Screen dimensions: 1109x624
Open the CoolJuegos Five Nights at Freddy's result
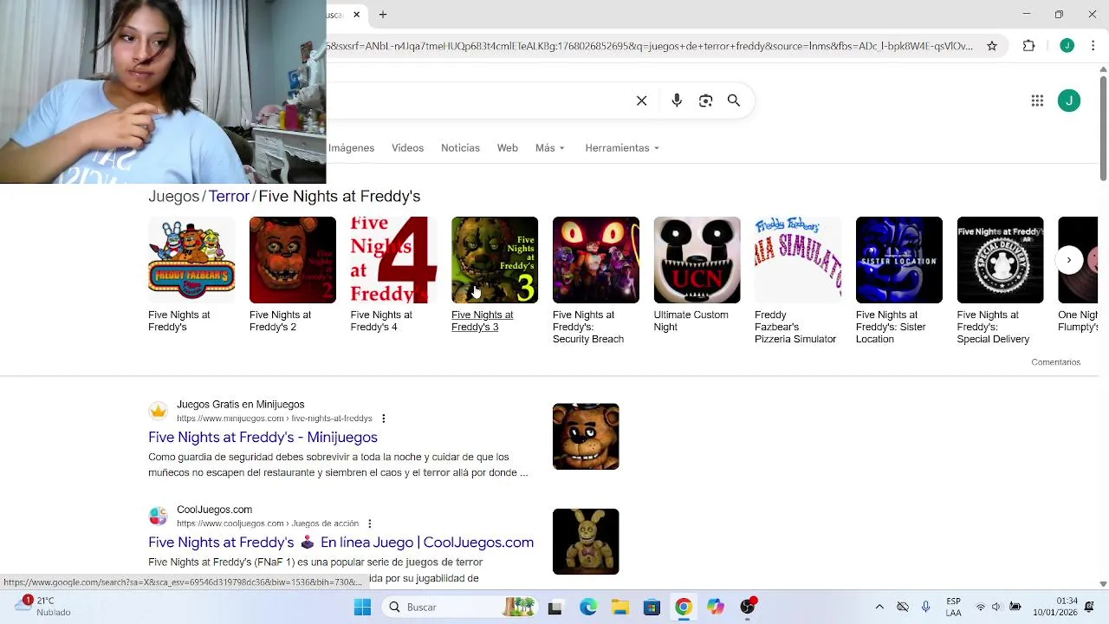340,543
